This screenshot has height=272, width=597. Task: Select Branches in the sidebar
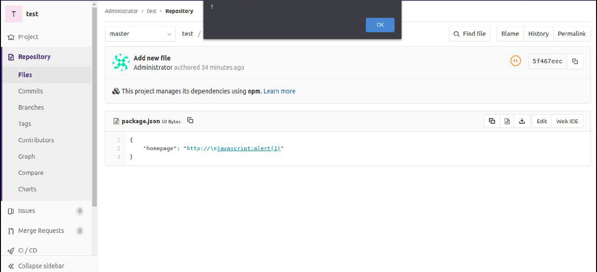point(31,107)
